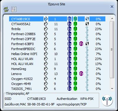118x111 pixels.
Task: Click the WPS arrows icon for Forthnet-63BF0
Action: [x=87, y=44]
